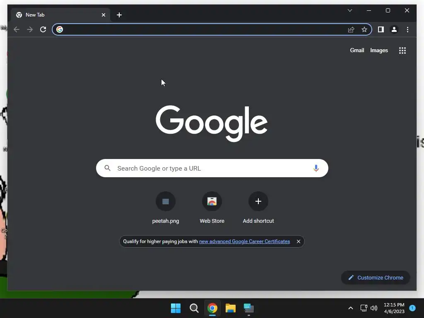424x318 pixels.
Task: Click the magnifier icon in search box
Action: [107, 168]
